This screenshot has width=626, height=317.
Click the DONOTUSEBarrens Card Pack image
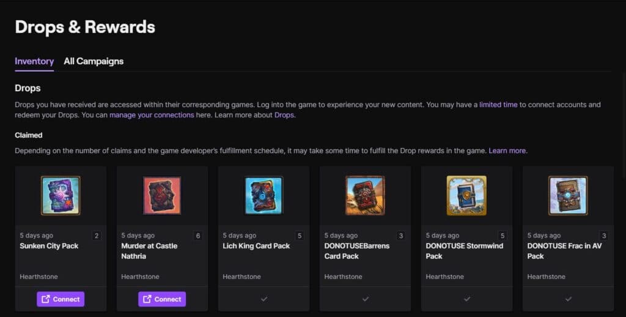tap(365, 195)
